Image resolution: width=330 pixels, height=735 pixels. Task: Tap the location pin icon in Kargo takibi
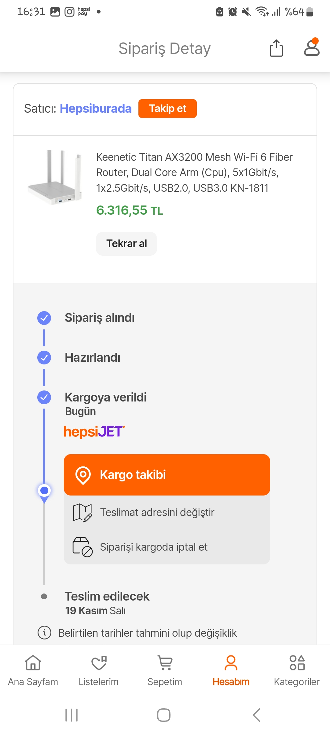click(x=83, y=475)
